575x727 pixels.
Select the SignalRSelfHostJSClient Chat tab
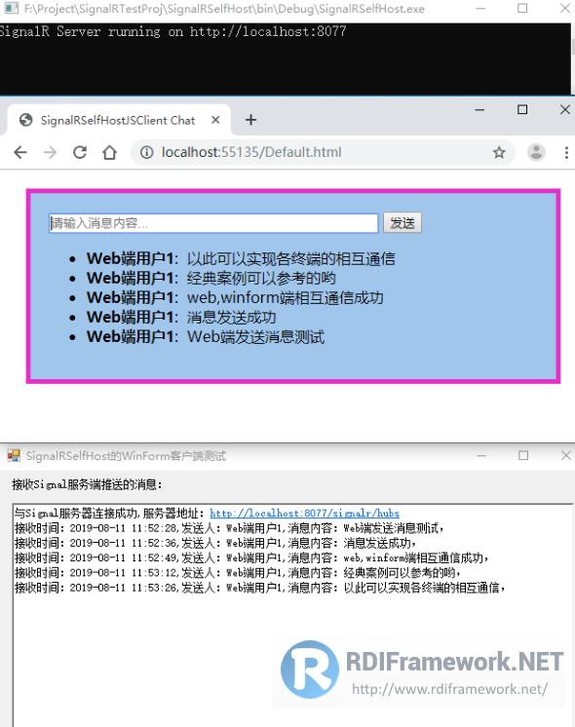118,120
